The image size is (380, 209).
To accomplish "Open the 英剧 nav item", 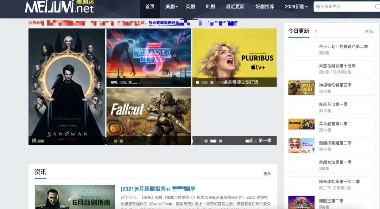I will coord(190,7).
